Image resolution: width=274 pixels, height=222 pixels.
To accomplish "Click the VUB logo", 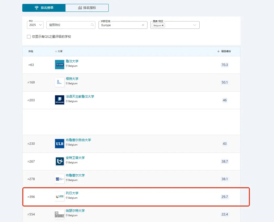I will click(x=59, y=179).
